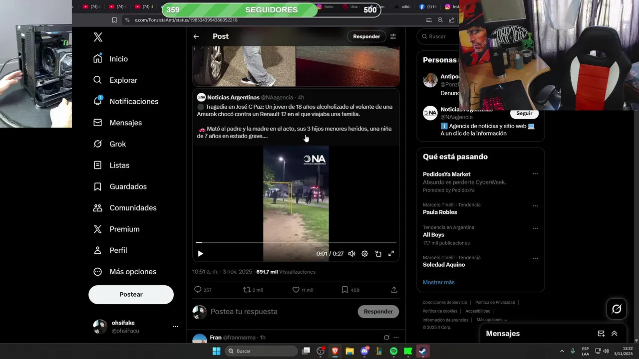The height and width of the screenshot is (359, 639).
Task: Click the browser address bar URL
Action: click(x=186, y=20)
